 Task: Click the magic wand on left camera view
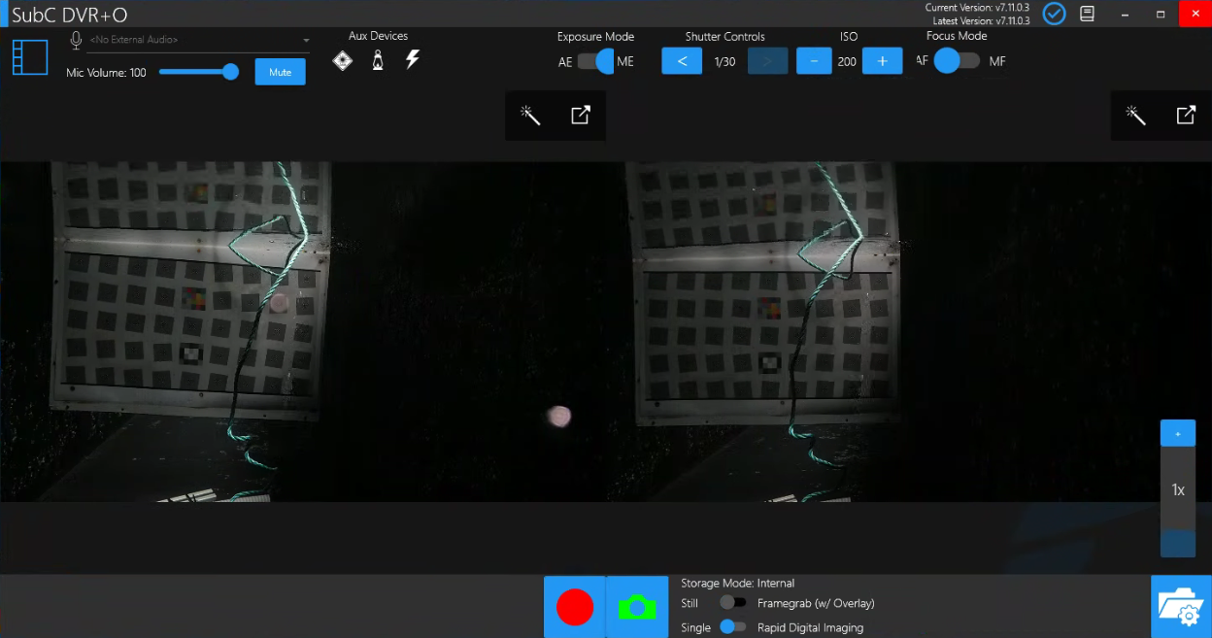coord(530,116)
